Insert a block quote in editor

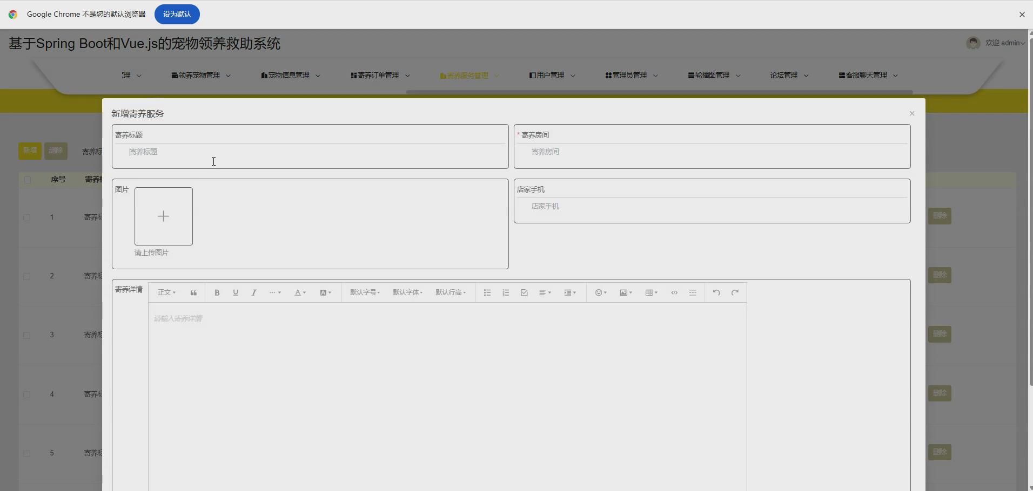point(193,292)
